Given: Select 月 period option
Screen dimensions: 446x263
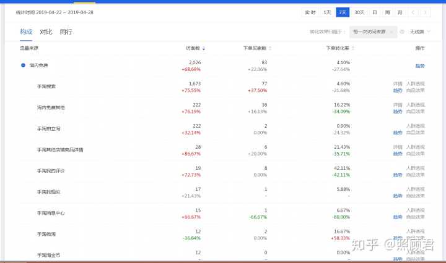Looking at the screenshot, I should click(400, 12).
